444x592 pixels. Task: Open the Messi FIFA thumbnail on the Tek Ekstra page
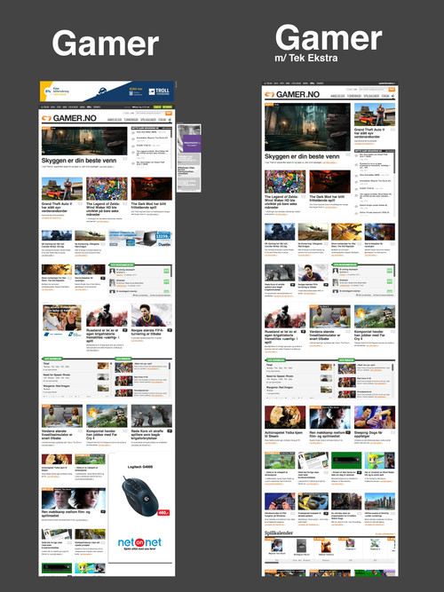coord(313,272)
